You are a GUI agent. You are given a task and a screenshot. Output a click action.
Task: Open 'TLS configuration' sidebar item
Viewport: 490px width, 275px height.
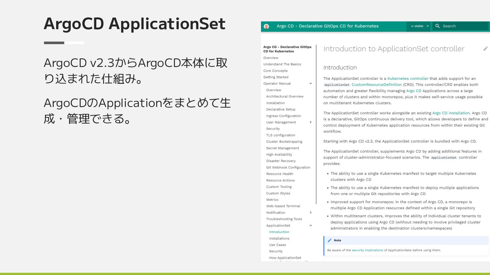[281, 135]
